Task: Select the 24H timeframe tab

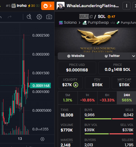Action: pos(127,98)
